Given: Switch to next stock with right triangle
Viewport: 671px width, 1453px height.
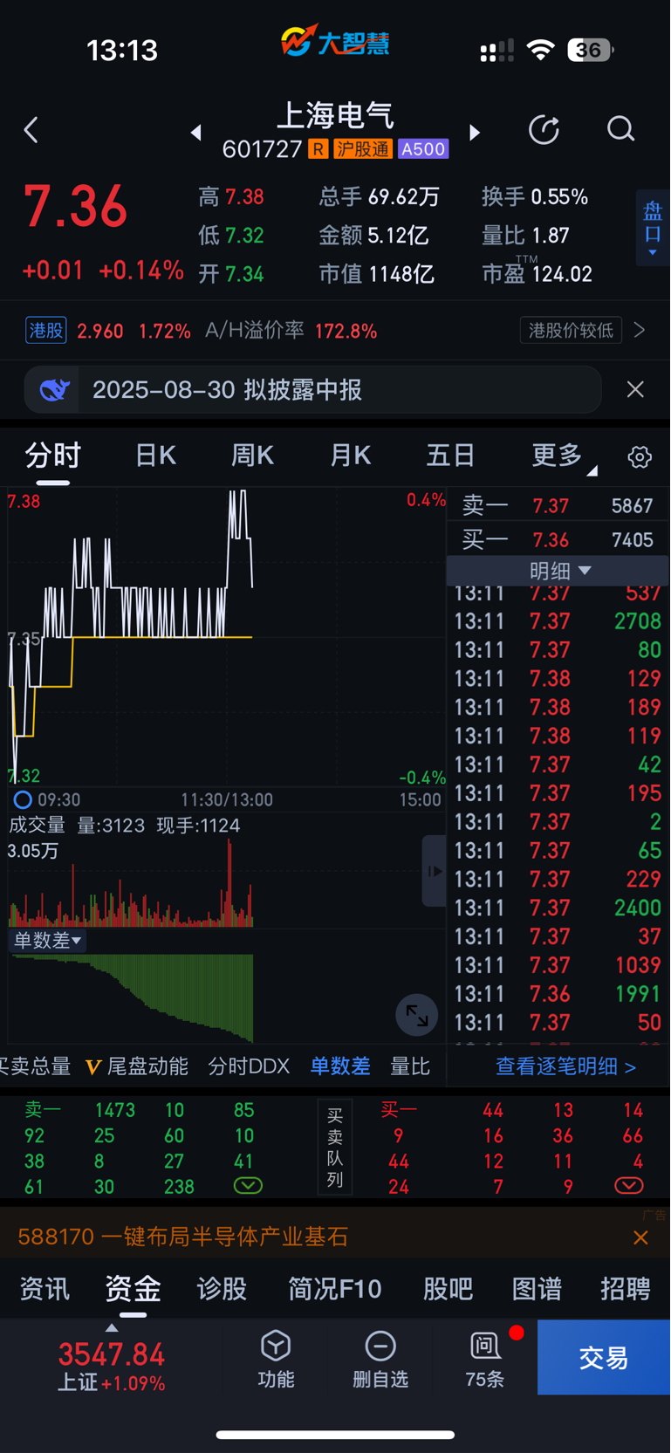Looking at the screenshot, I should 475,133.
